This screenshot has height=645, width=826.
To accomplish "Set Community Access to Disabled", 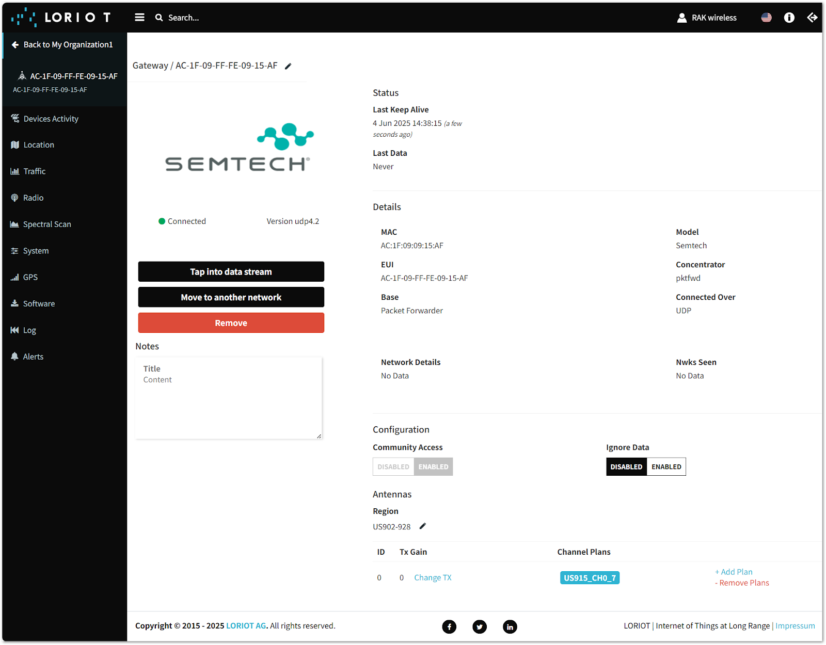I will (393, 467).
